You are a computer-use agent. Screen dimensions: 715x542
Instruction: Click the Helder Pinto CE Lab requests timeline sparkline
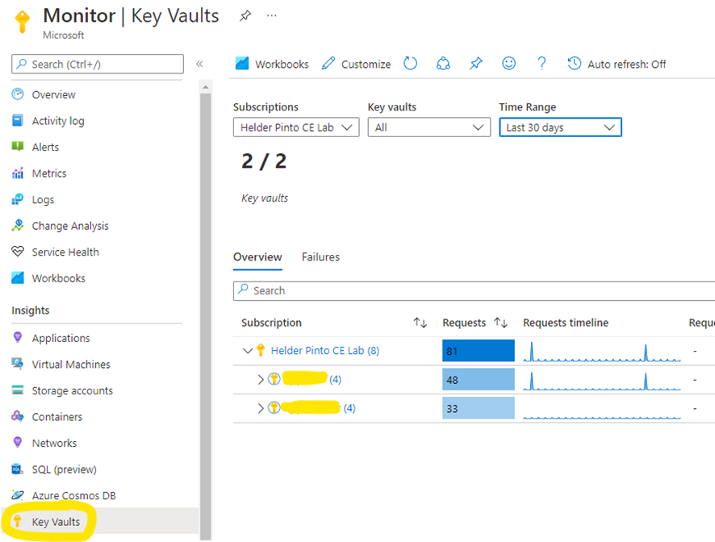(602, 352)
